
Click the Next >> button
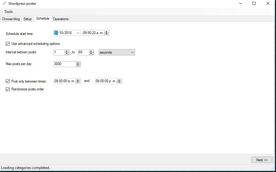click(262, 160)
